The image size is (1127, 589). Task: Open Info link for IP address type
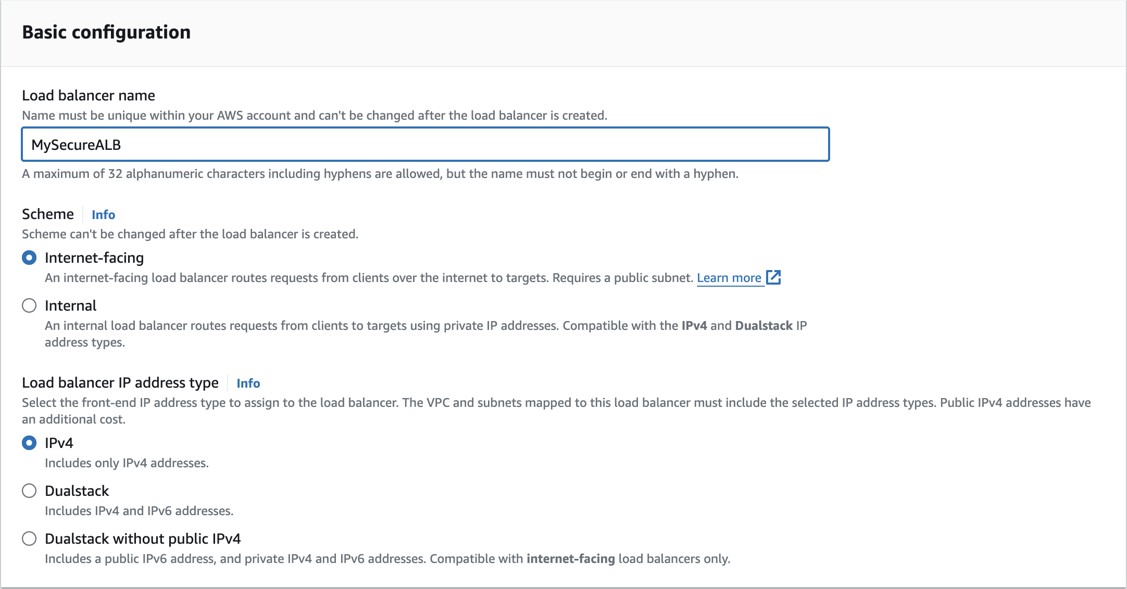[248, 383]
